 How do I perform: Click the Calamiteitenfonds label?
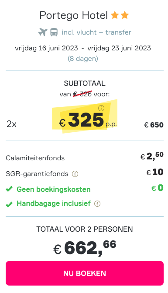[x=35, y=158]
